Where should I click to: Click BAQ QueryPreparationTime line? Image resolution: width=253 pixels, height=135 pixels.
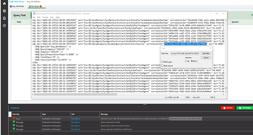[56, 55]
